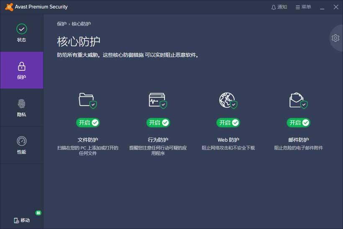Open the 菜单 hamburger menu

[303, 7]
